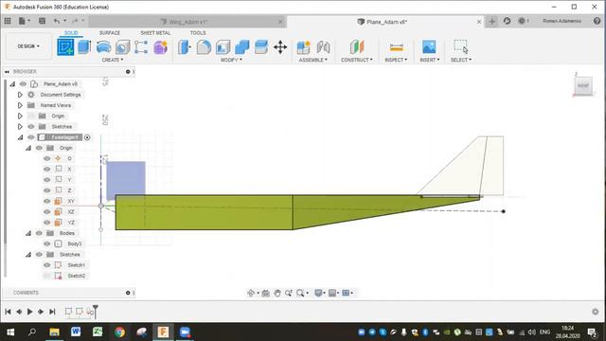Toggle visibility of YZ plane
Screen dimensions: 606x341
tap(47, 223)
